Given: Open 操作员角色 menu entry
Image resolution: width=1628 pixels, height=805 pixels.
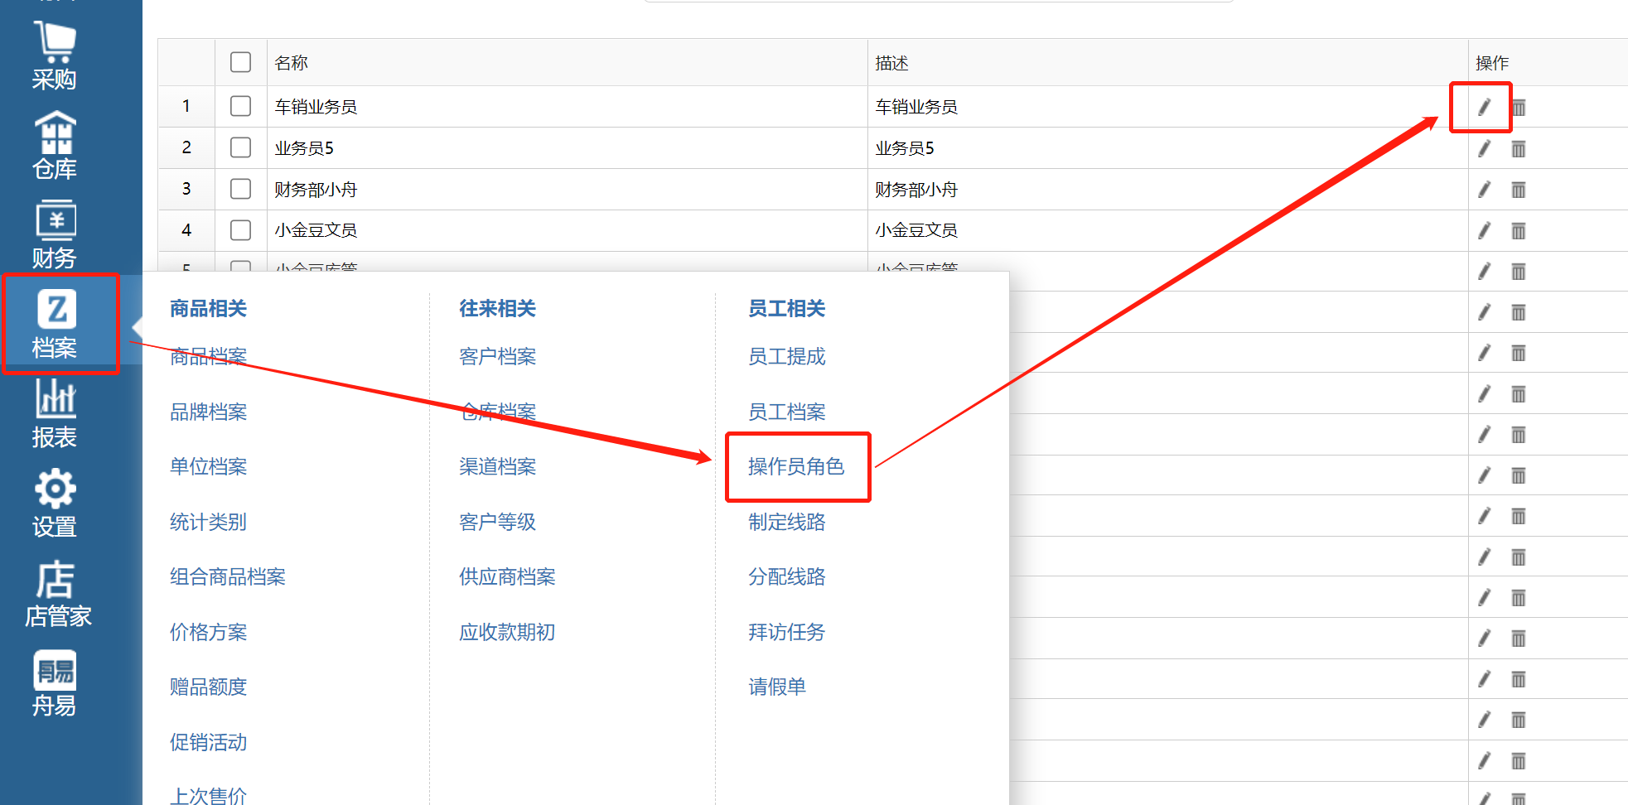Looking at the screenshot, I should (x=796, y=466).
